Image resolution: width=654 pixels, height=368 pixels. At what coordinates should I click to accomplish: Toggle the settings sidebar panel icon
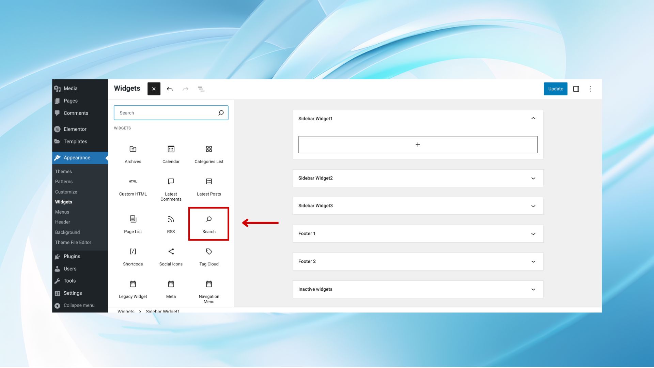point(576,89)
